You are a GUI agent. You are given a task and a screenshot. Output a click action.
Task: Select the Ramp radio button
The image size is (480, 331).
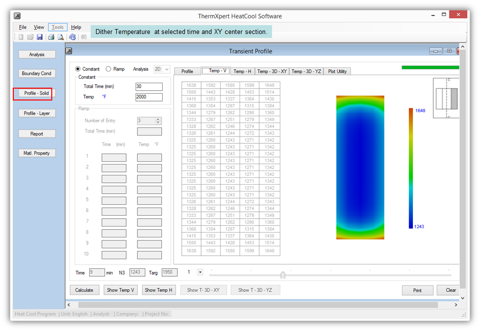(x=108, y=69)
